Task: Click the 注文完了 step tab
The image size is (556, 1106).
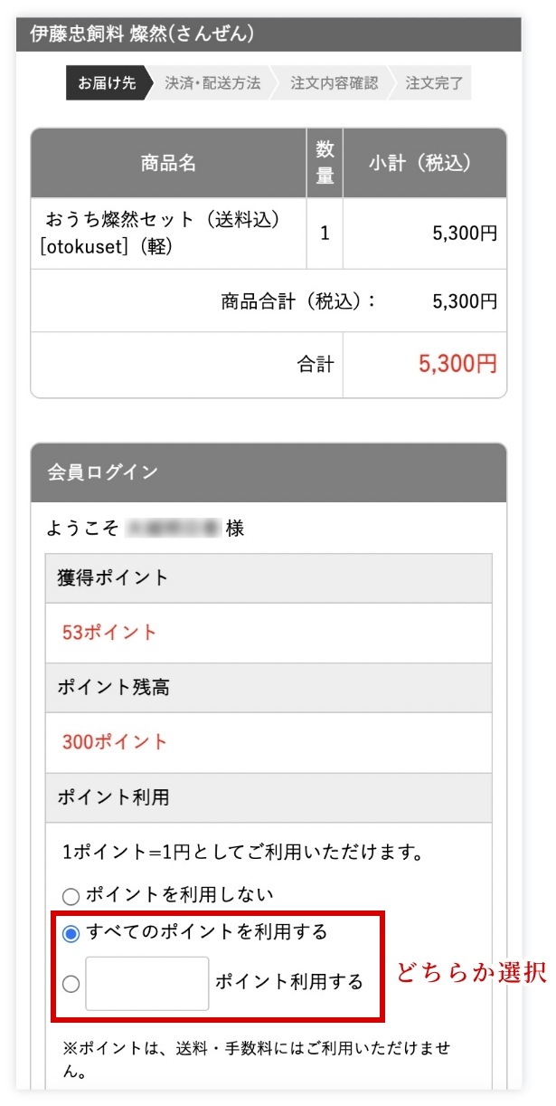Action: click(434, 83)
